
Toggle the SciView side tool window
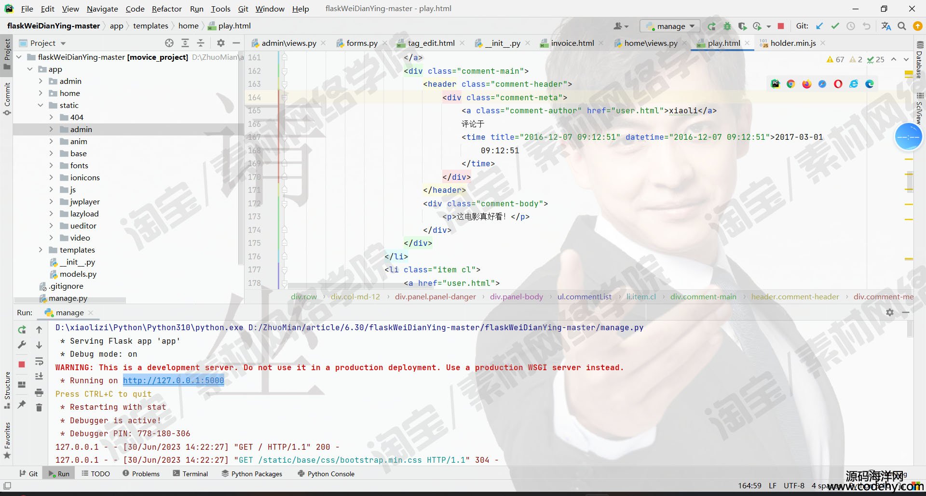919,108
